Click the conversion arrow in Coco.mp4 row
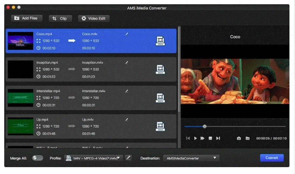The height and width of the screenshot is (174, 295). [x=72, y=41]
